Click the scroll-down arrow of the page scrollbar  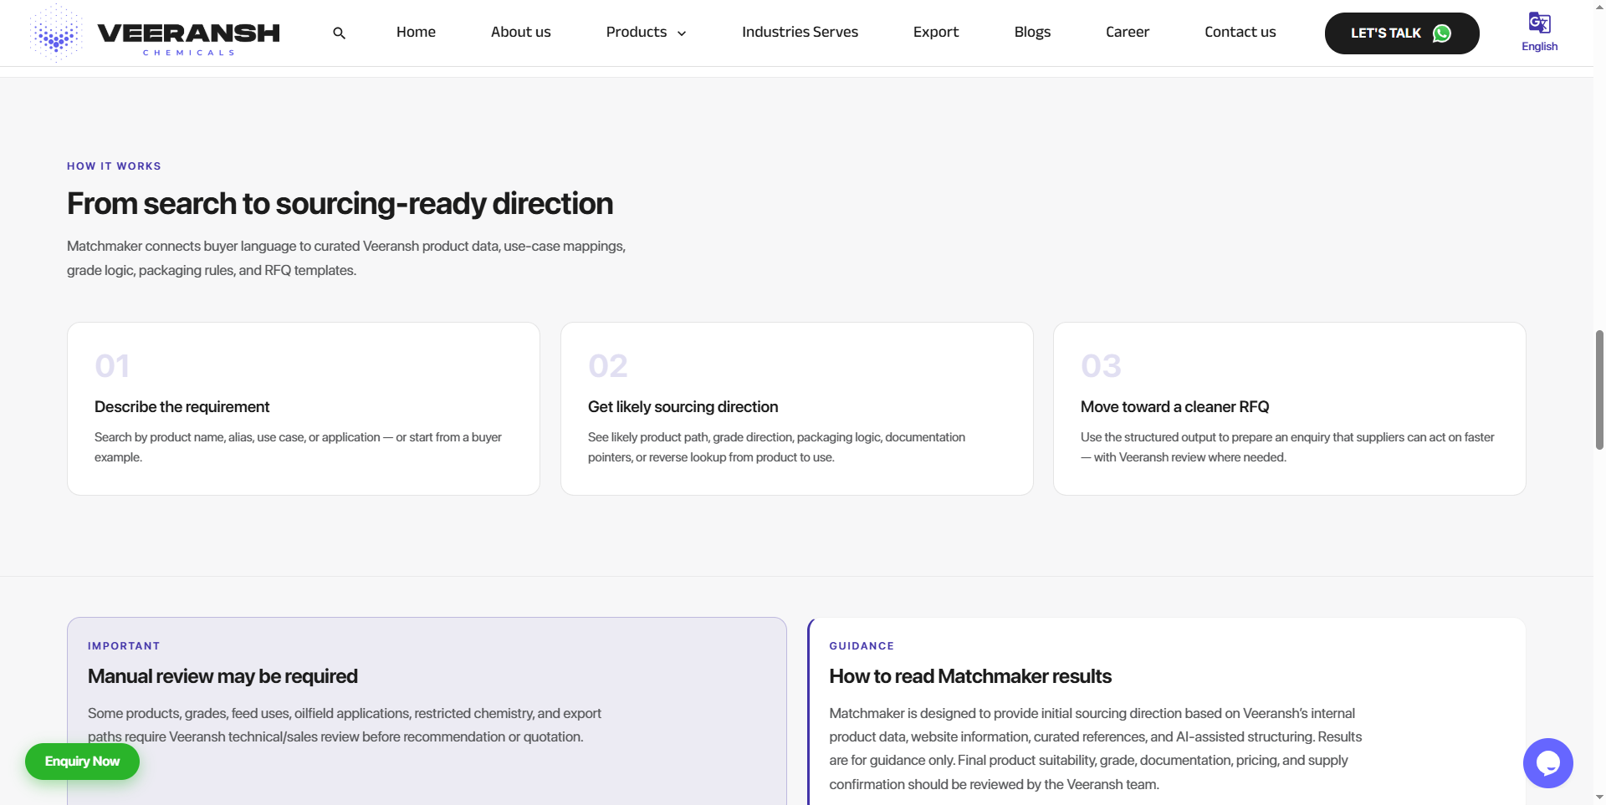[x=1599, y=797]
